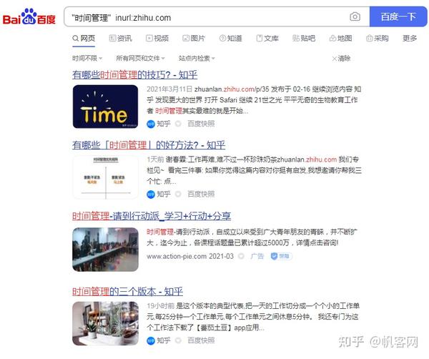Open result 有哪些「时间管理」的好方法? - 知乎
Image resolution: width=429 pixels, height=359 pixels.
pos(149,145)
